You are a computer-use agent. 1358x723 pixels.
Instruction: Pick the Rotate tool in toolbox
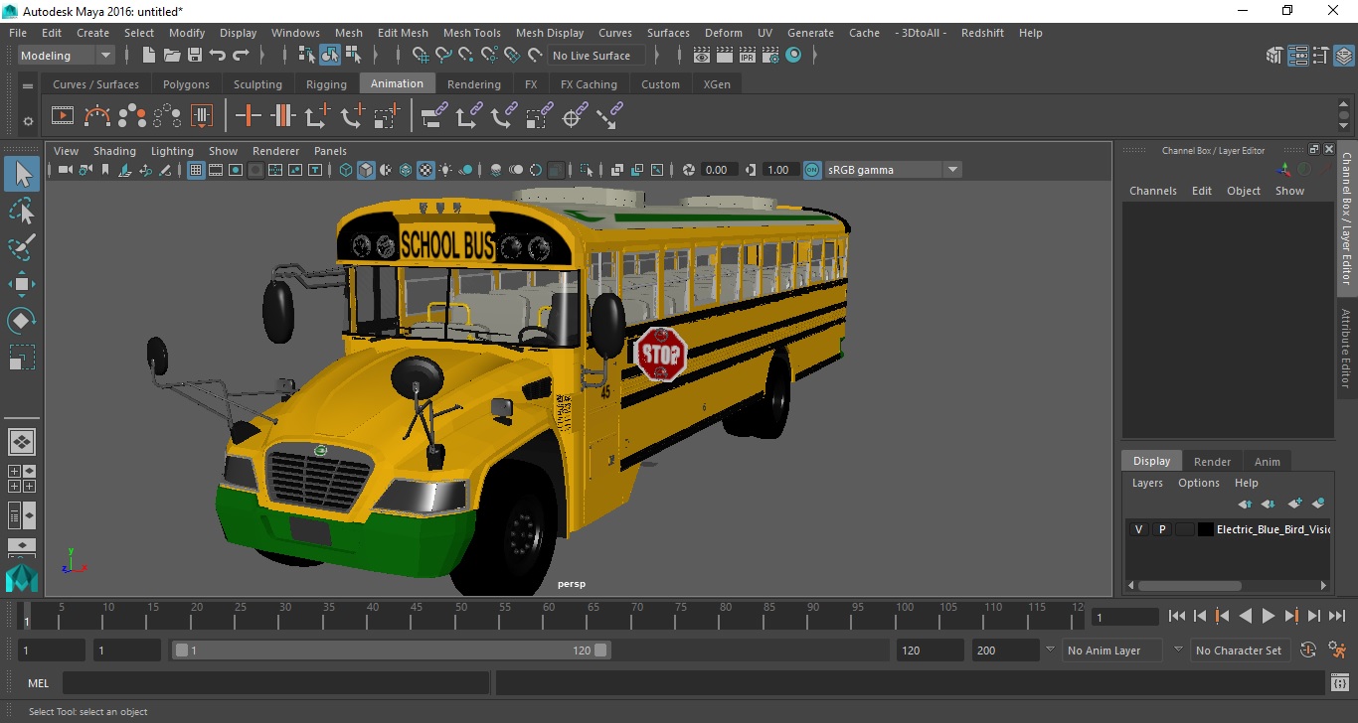tap(22, 321)
